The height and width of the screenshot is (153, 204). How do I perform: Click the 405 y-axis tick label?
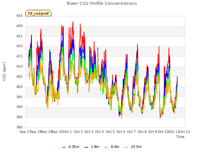(19, 76)
